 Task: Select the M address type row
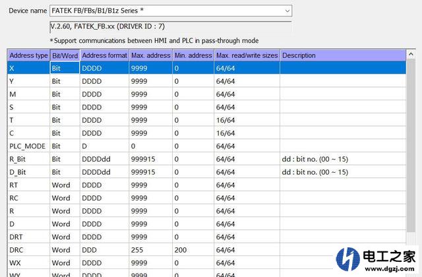tap(28, 94)
